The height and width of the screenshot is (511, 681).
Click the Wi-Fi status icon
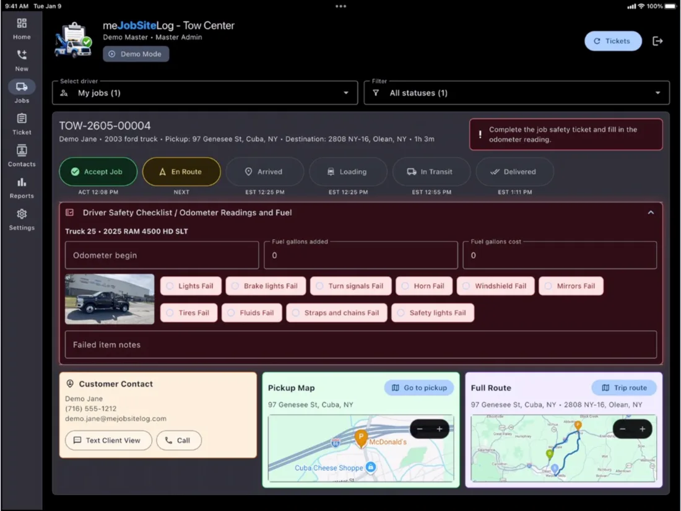pyautogui.click(x=641, y=6)
